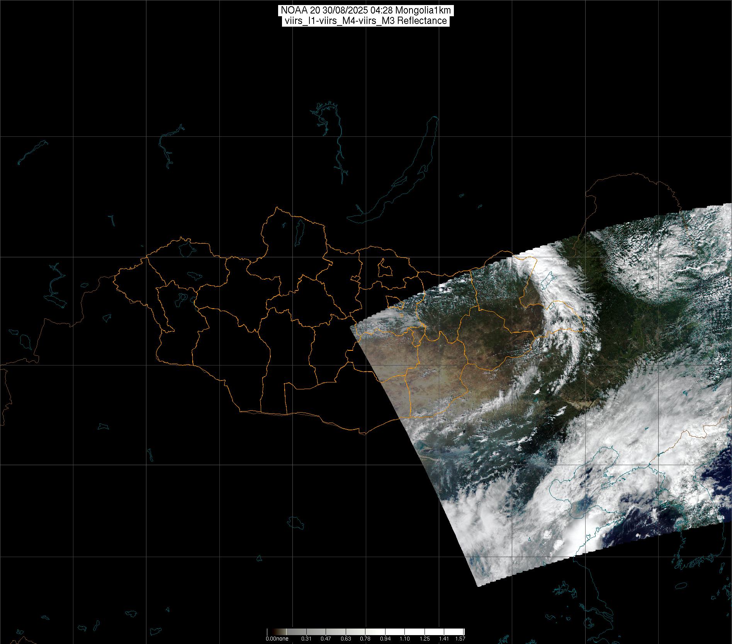Click the 0.94 tick label on colorbar

pos(385,639)
